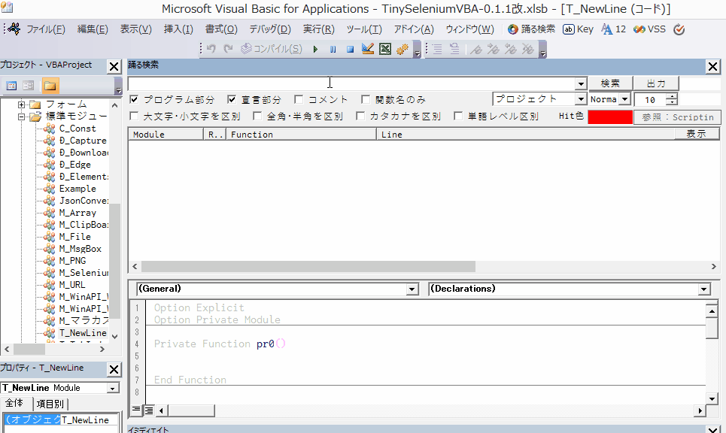
Task: Click the Redo arrow icon in the toolbar
Action: coord(228,49)
